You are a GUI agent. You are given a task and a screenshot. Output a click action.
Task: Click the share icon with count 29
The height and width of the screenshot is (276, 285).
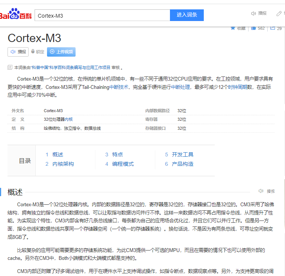pyautogui.click(x=273, y=28)
